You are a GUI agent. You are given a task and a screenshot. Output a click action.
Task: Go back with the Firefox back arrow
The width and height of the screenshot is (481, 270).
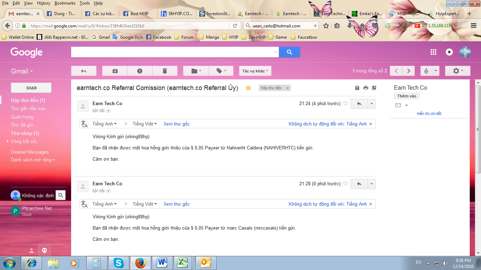pos(8,26)
